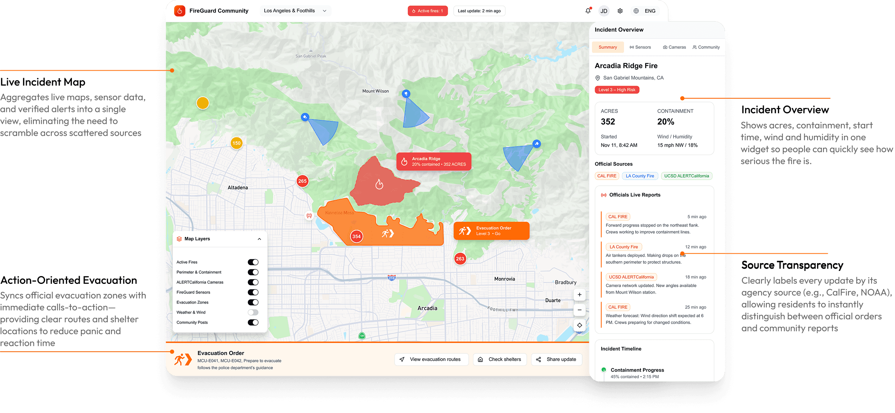Open the Cameras tab
Image resolution: width=895 pixels, height=413 pixels.
click(674, 47)
